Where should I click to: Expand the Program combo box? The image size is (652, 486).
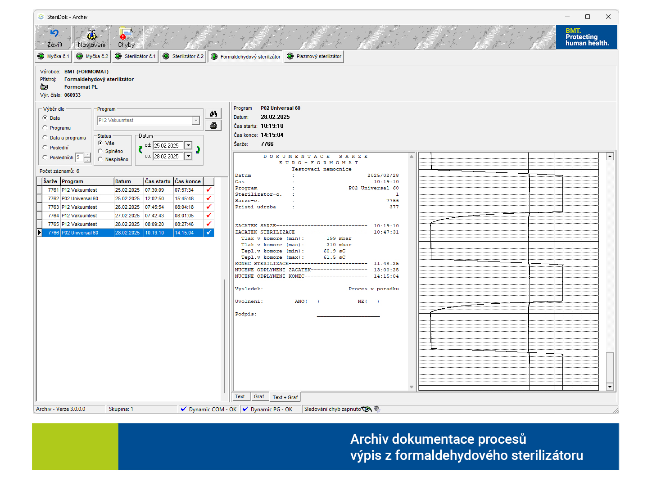point(196,121)
